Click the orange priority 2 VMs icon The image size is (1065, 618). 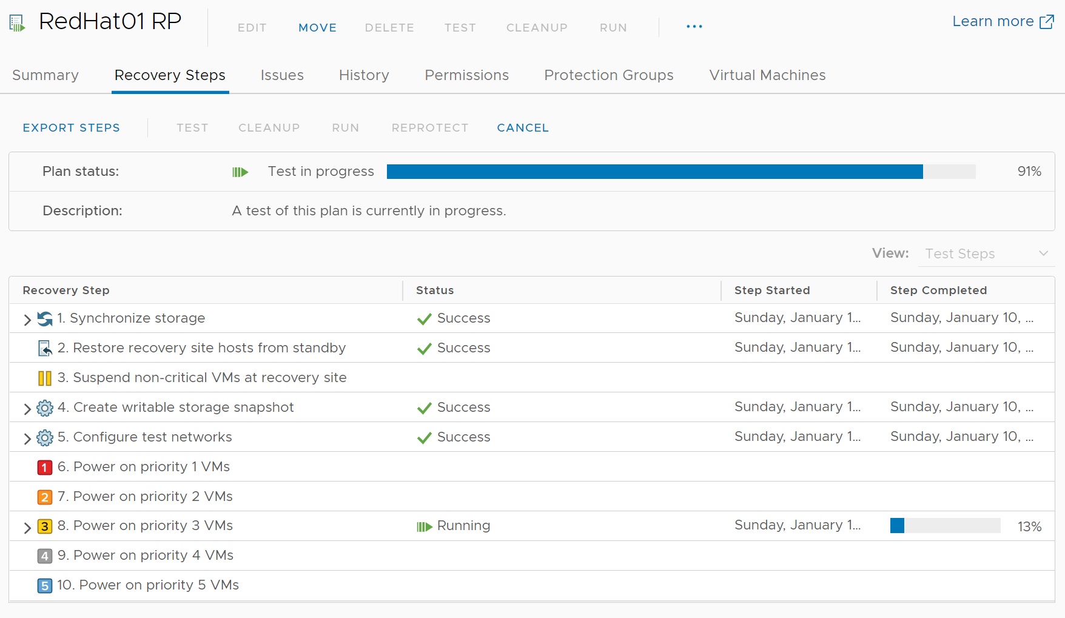(45, 497)
